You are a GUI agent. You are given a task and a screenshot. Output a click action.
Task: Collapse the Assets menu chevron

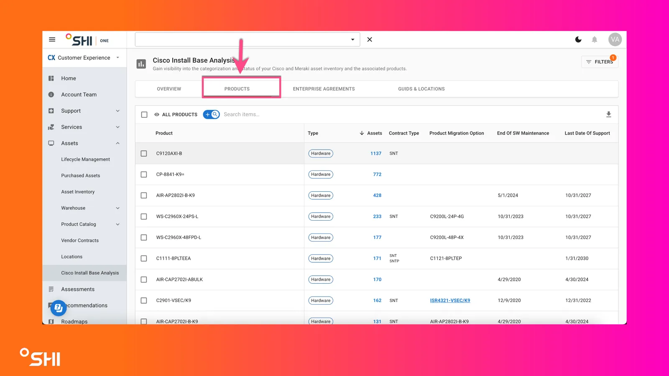(117, 143)
